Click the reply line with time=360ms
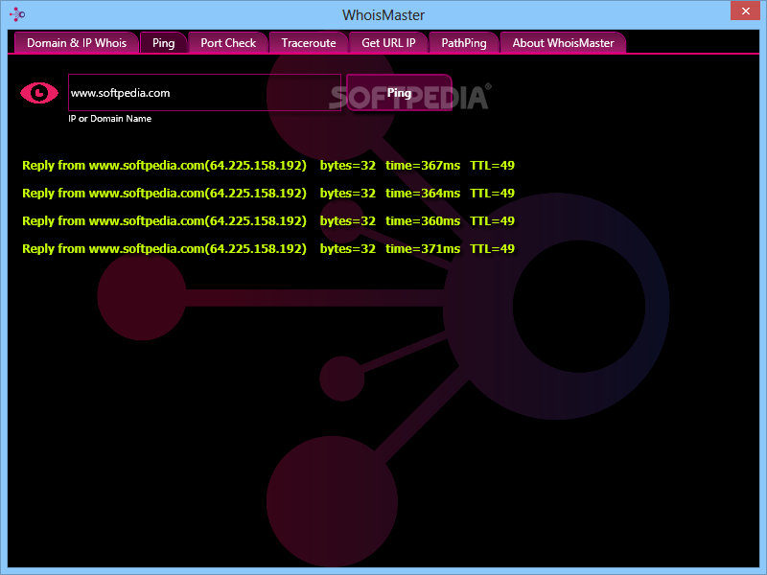The width and height of the screenshot is (767, 575). click(x=268, y=221)
